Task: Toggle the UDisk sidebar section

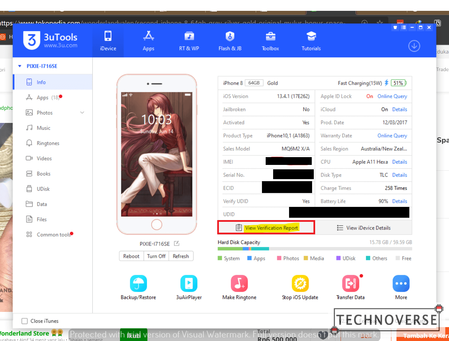Action: [x=44, y=189]
